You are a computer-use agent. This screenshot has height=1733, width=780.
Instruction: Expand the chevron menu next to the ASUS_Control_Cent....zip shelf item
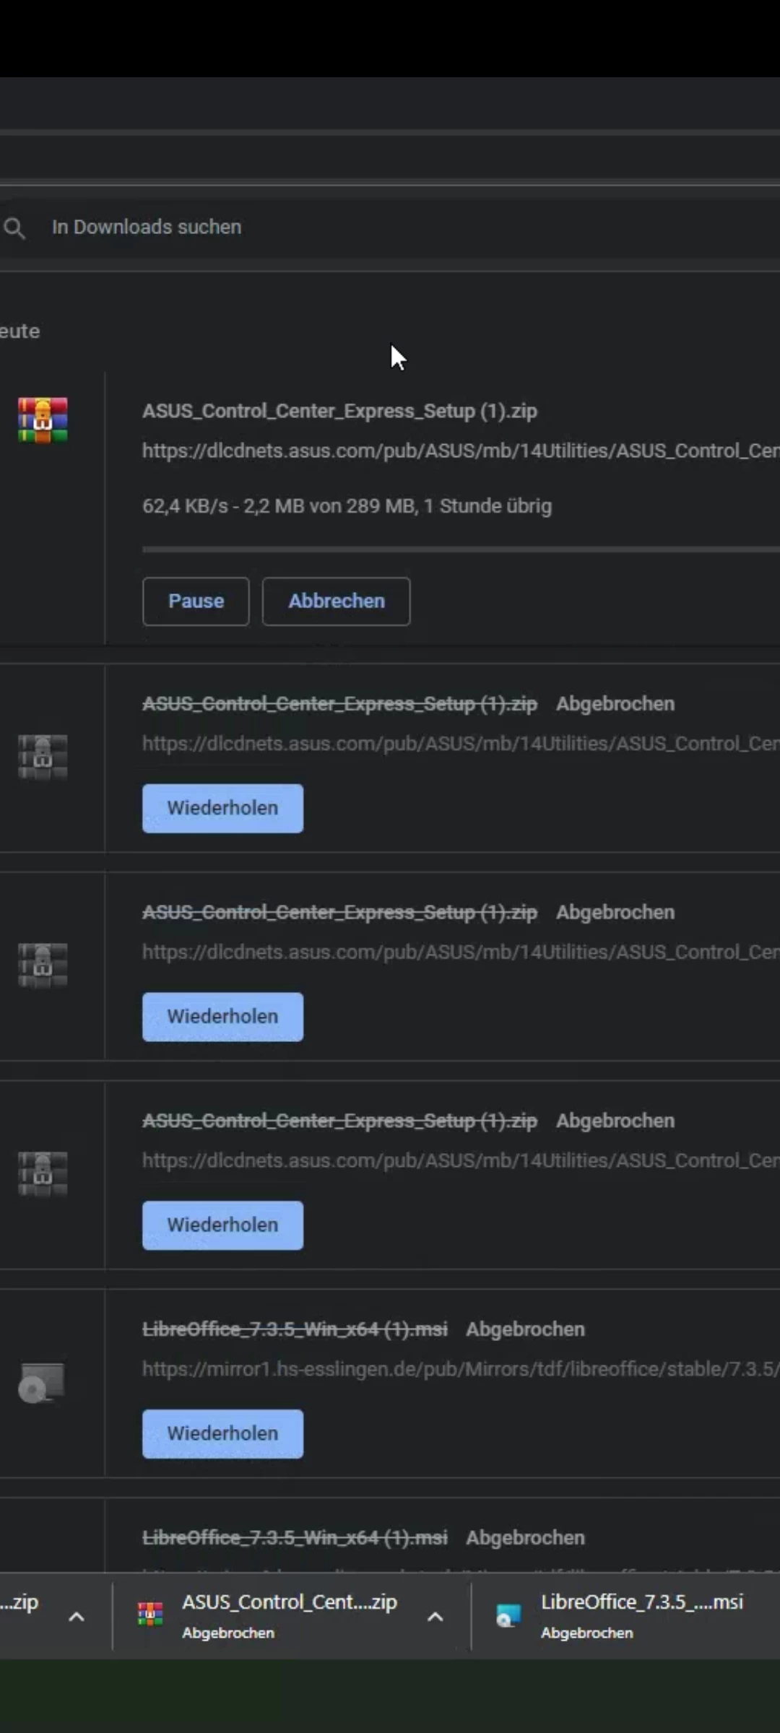click(435, 1617)
